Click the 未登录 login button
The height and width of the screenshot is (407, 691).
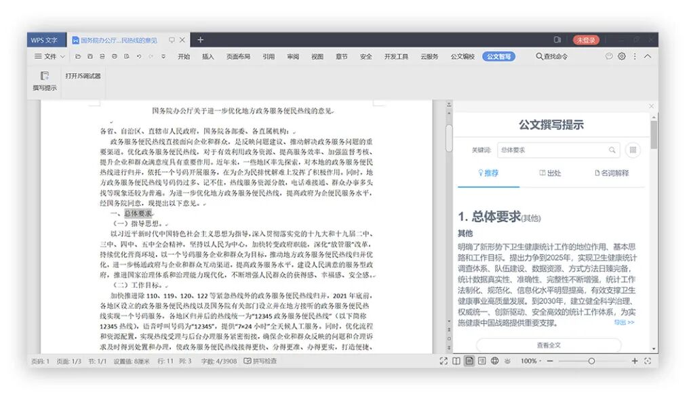click(x=586, y=40)
